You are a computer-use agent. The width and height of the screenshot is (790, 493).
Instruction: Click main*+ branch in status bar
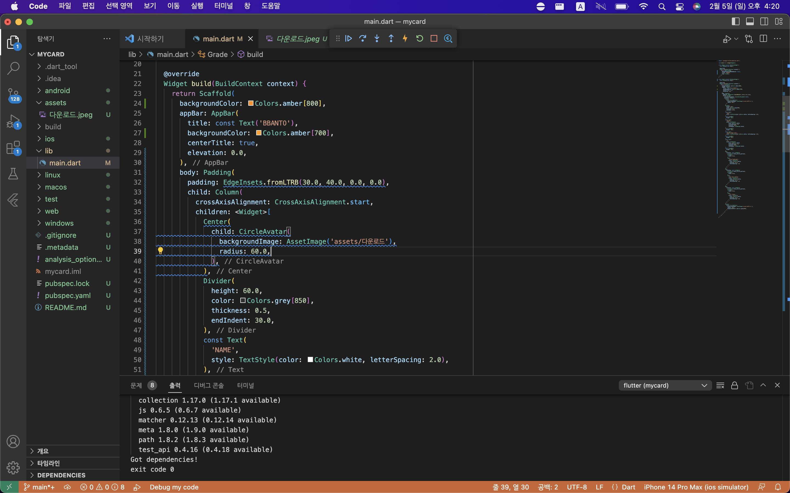coord(39,487)
